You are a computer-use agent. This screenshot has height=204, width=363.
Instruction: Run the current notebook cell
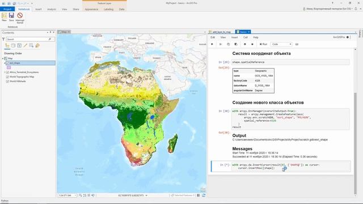point(263,44)
